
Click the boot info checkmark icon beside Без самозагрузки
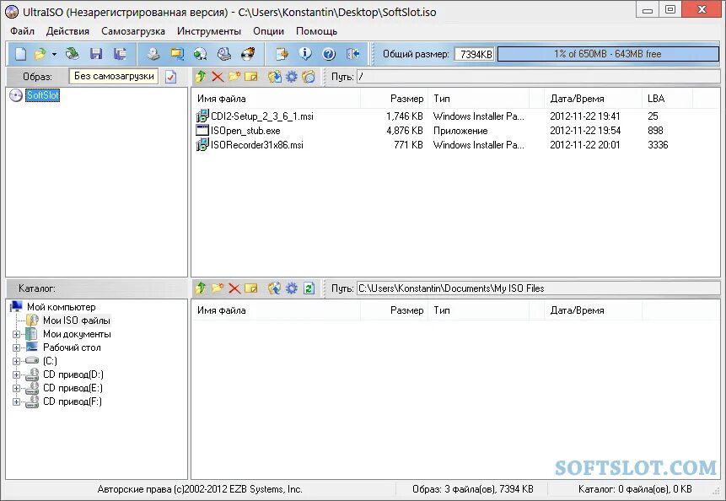(171, 77)
